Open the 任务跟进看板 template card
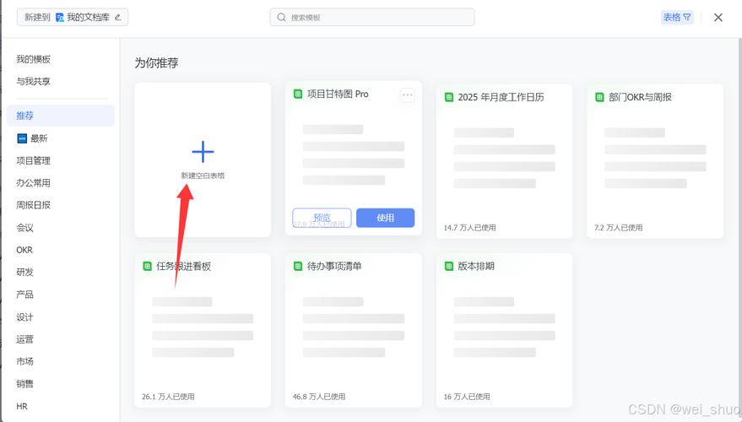 [x=203, y=330]
